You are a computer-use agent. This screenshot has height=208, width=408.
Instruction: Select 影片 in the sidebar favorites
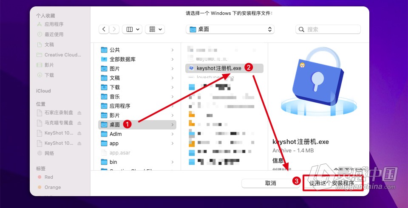(45, 65)
